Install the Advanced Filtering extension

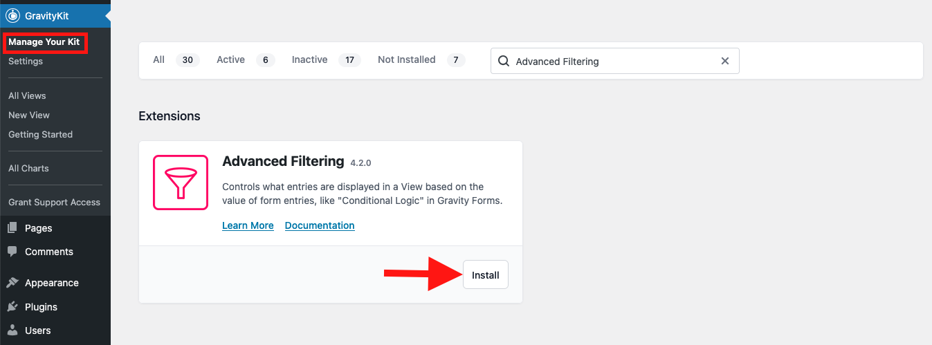tap(486, 275)
